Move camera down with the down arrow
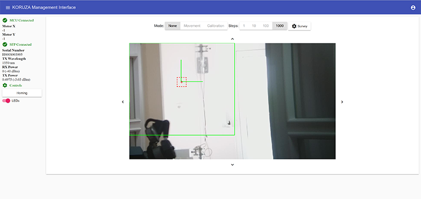This screenshot has width=421, height=199. click(233, 165)
